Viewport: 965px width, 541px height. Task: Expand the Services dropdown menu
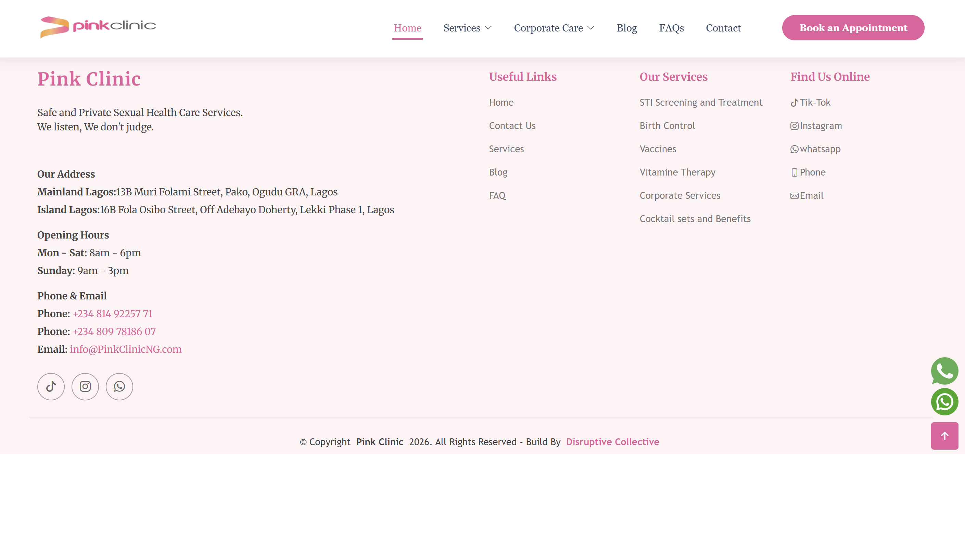(x=467, y=28)
